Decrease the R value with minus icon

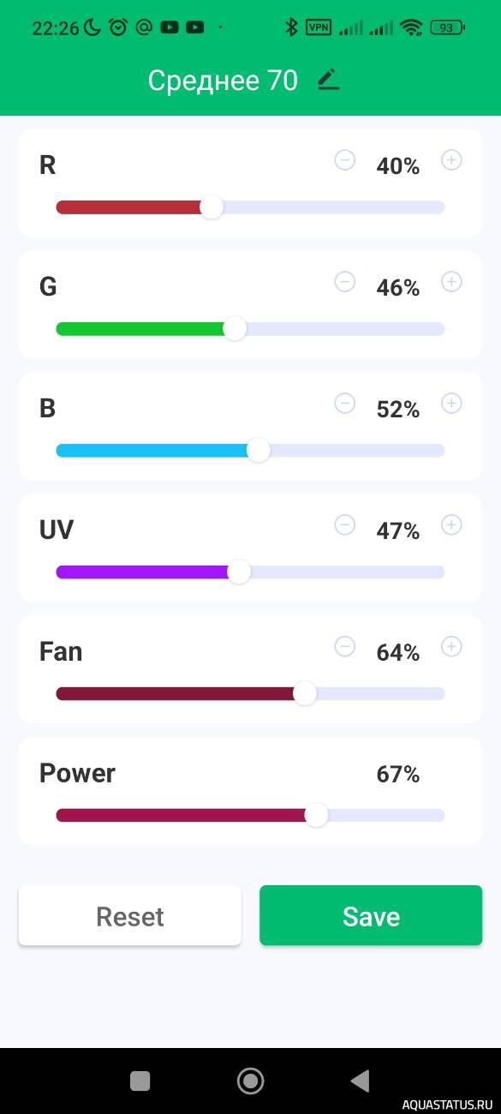coord(344,160)
